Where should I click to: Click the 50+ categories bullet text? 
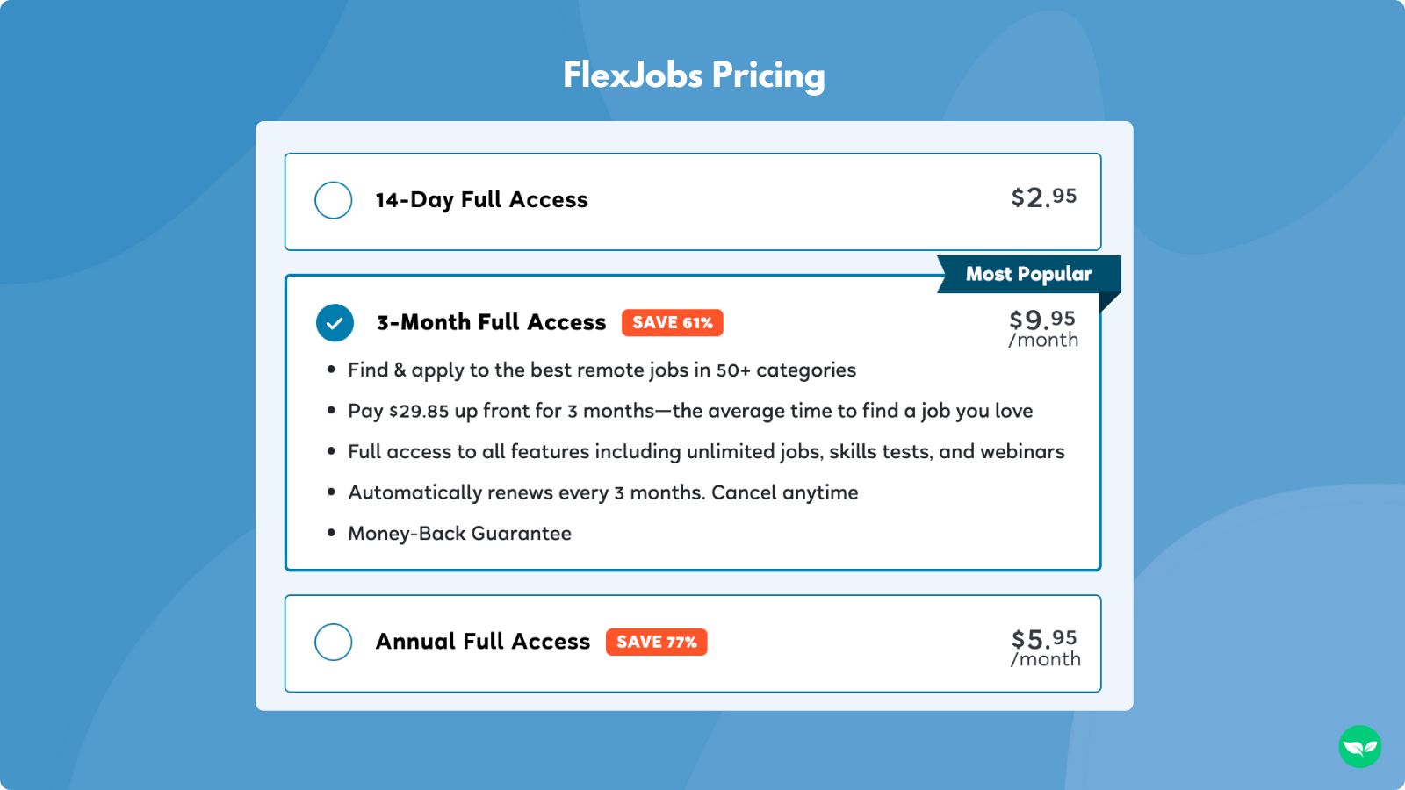click(x=601, y=370)
